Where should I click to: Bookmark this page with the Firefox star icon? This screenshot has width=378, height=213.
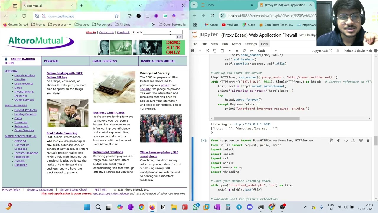(116, 16)
